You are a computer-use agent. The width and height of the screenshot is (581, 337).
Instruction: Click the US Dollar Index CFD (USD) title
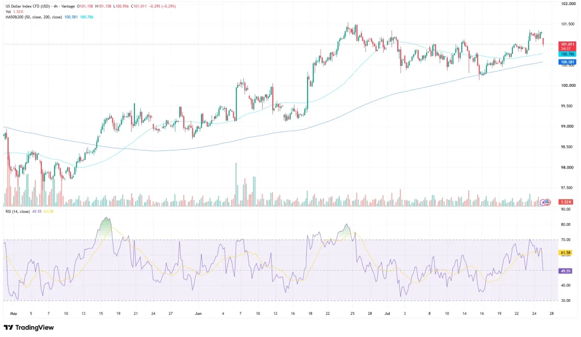28,6
